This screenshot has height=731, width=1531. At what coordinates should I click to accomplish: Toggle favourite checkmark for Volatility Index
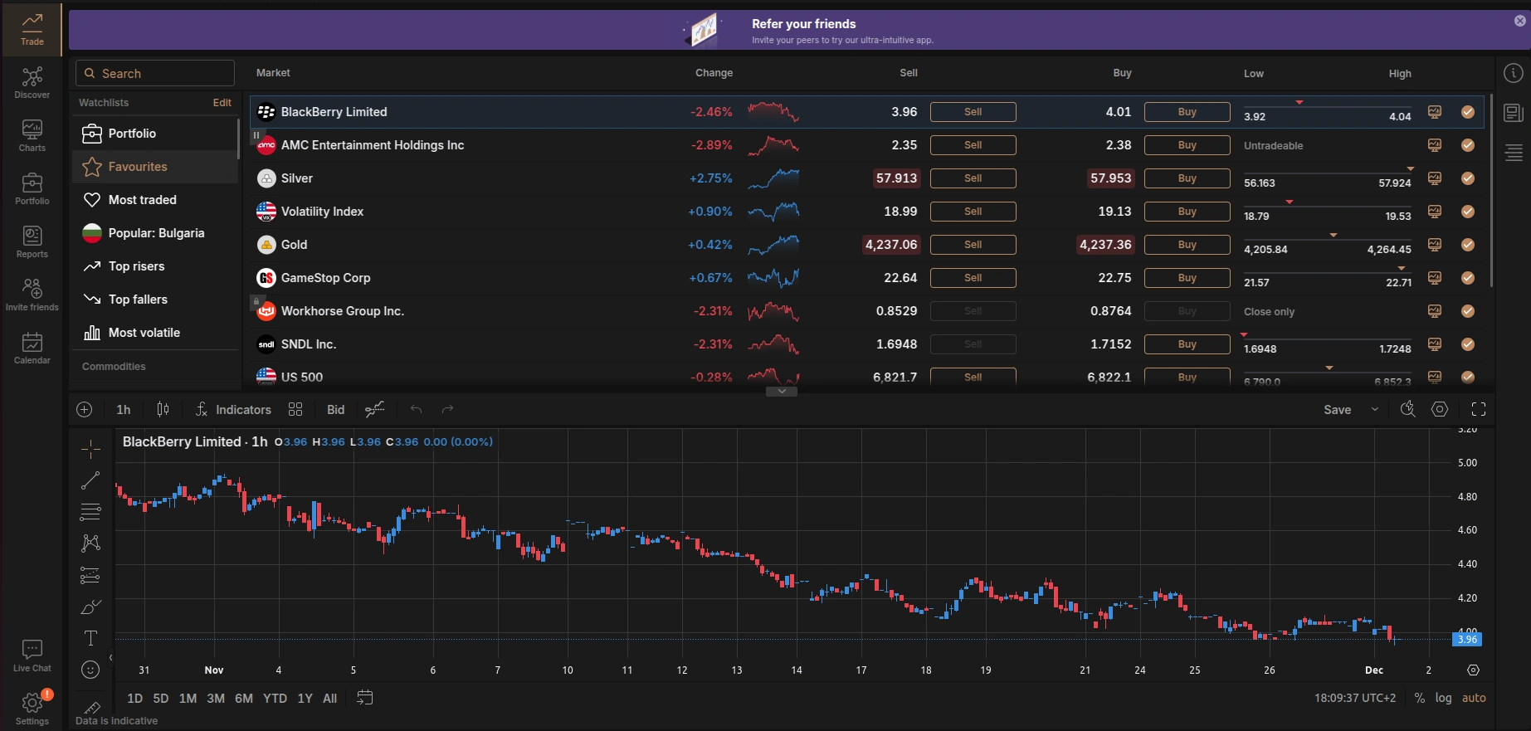click(x=1468, y=212)
